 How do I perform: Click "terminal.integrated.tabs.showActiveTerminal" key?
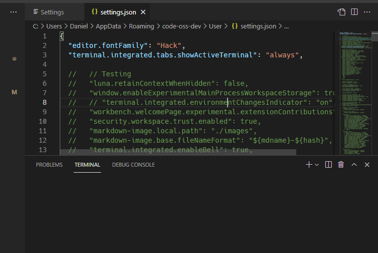(x=163, y=55)
